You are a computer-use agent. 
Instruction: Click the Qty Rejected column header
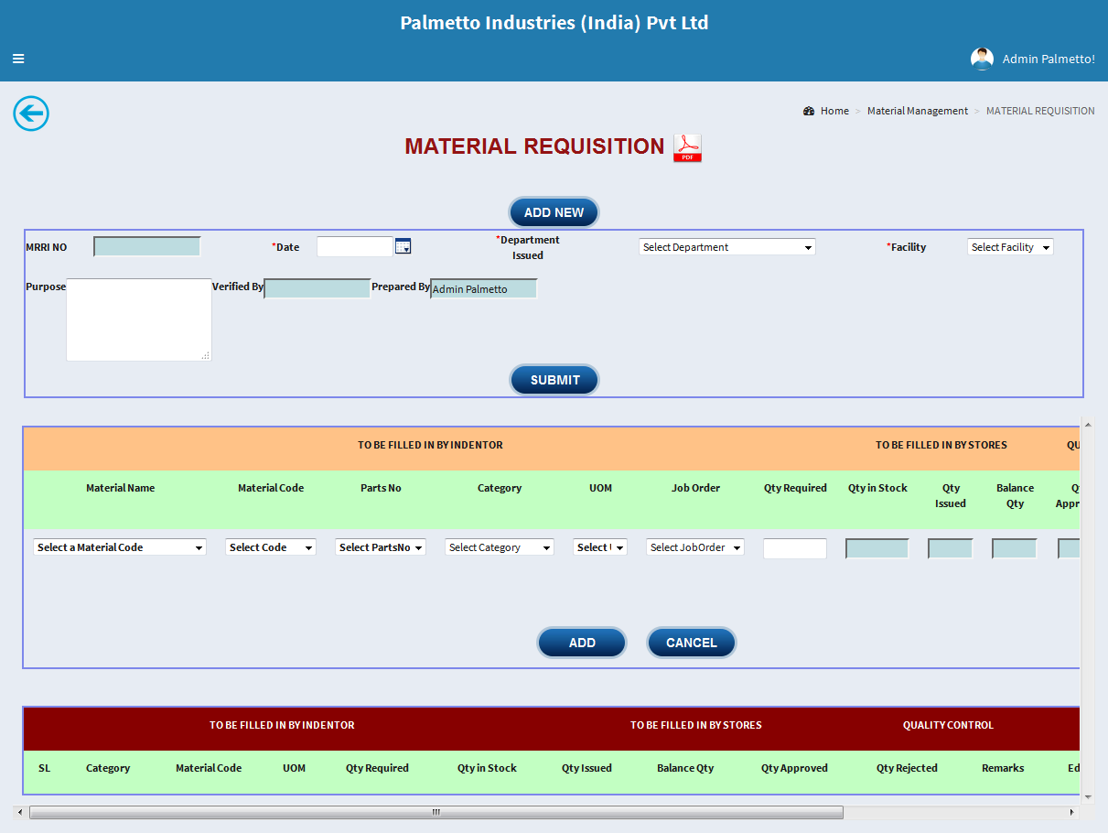907,768
